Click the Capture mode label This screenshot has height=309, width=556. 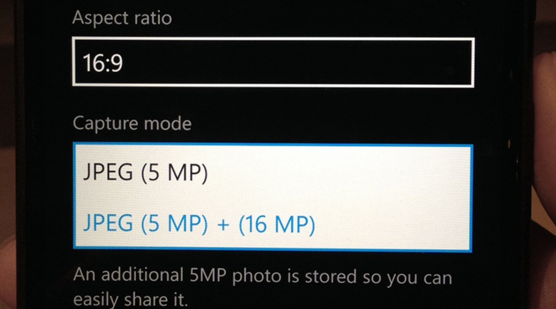(x=132, y=124)
